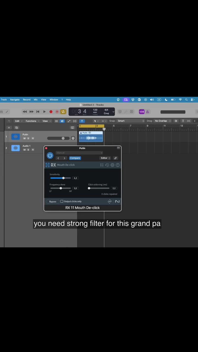
Task: Open the Window menu
Action: coord(54,100)
